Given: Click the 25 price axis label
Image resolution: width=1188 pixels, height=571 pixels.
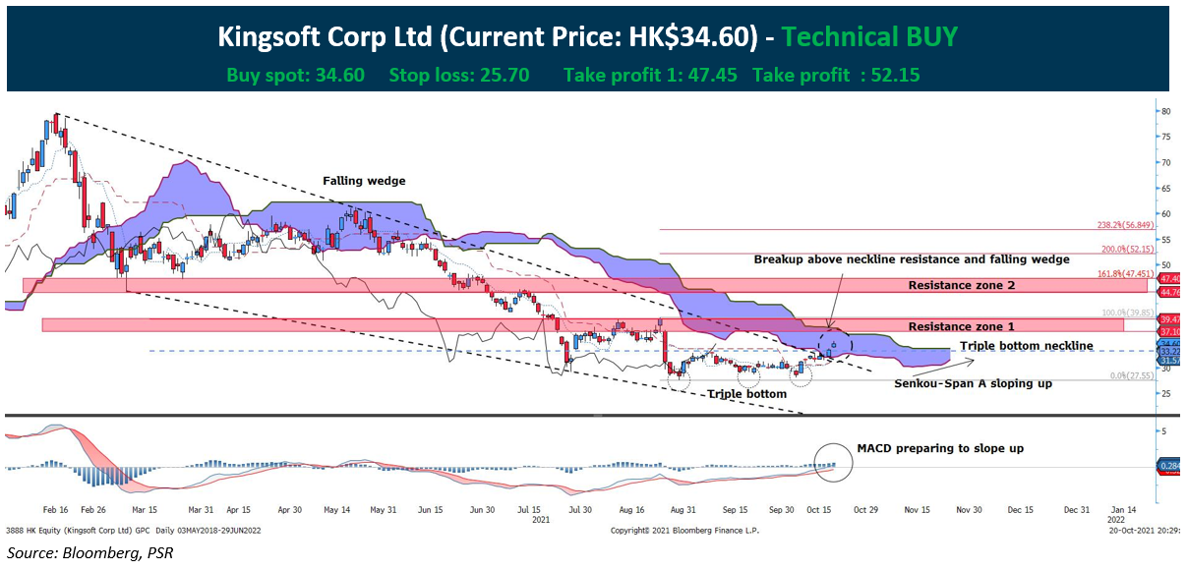Looking at the screenshot, I should (1164, 394).
